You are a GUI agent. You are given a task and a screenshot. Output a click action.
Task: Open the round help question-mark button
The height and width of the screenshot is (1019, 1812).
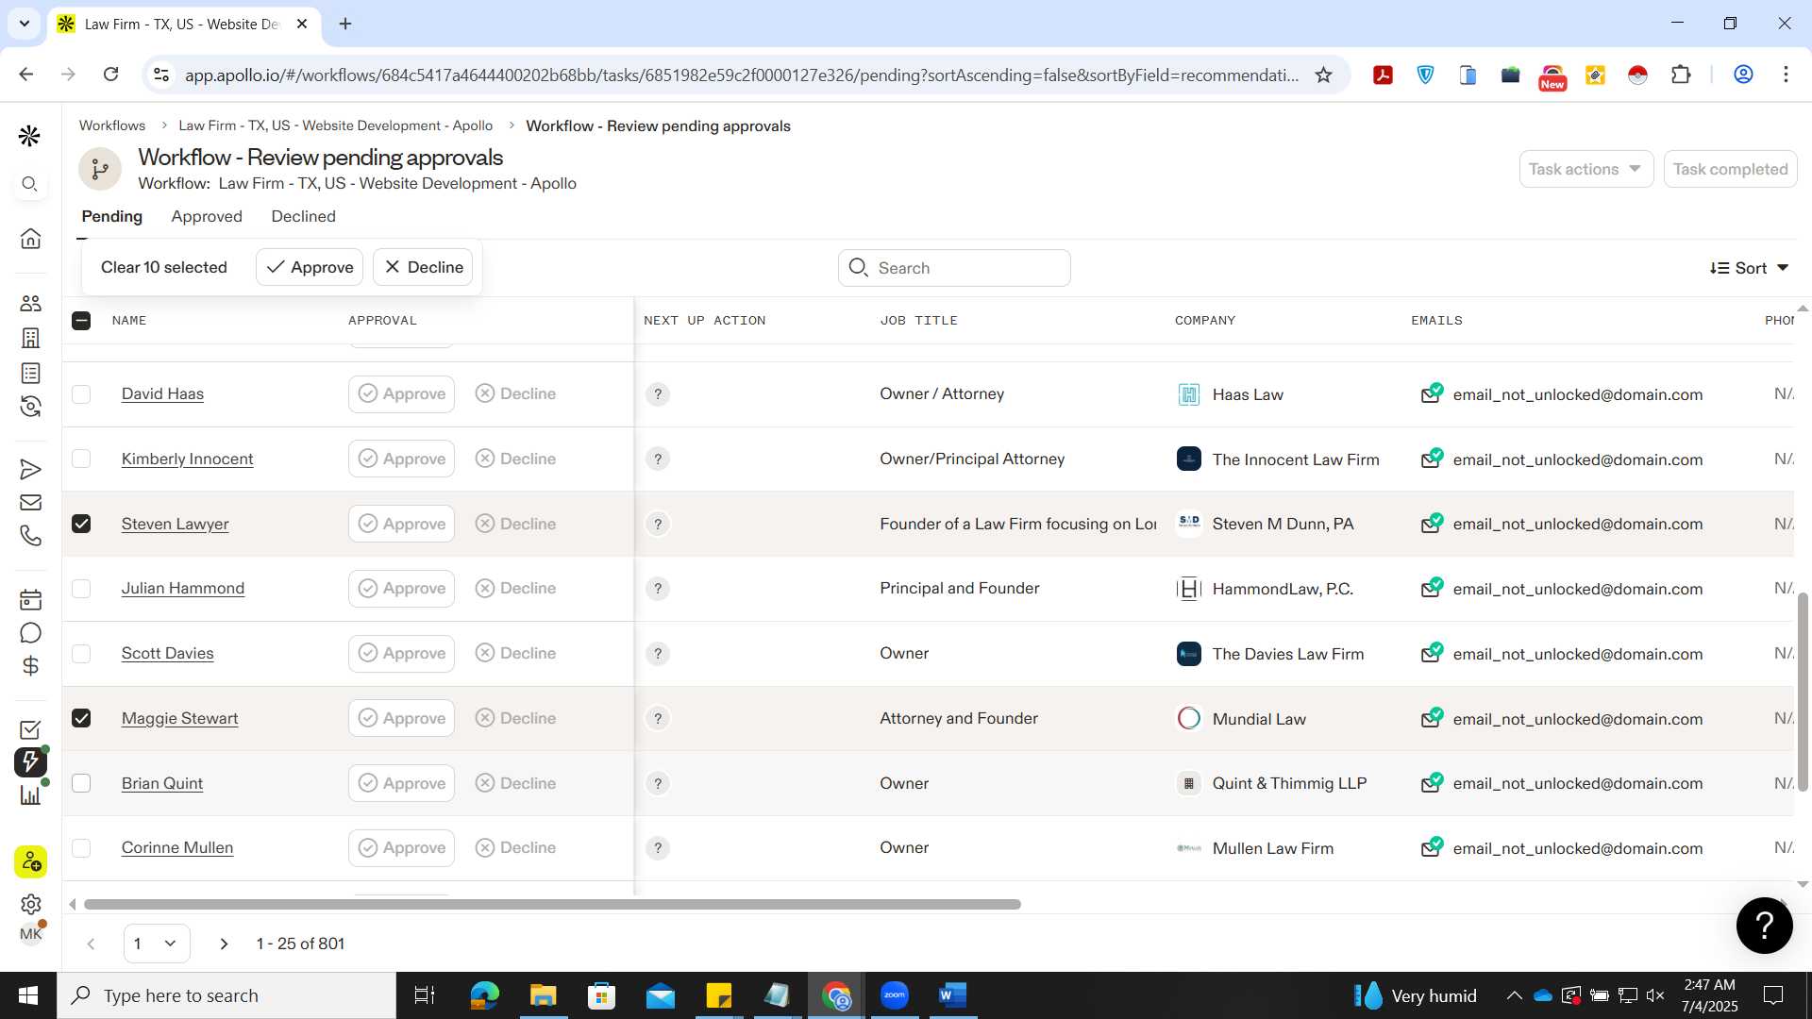tap(1764, 926)
